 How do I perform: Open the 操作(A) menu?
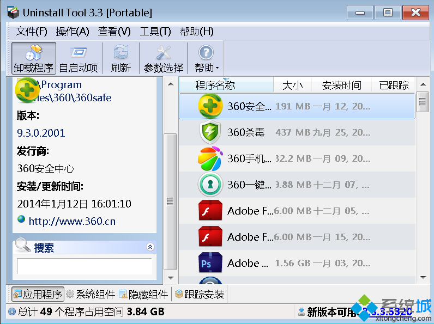click(73, 31)
